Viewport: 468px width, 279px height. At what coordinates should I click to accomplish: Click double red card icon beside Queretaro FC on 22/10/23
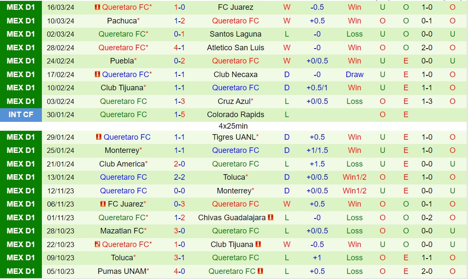97,244
